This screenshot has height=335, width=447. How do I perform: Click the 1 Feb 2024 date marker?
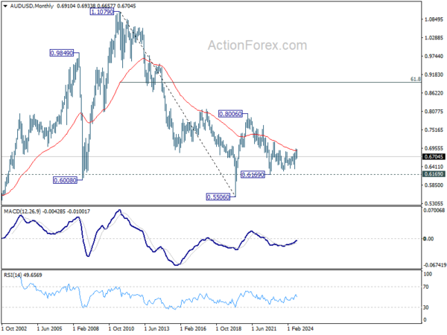(x=300, y=328)
